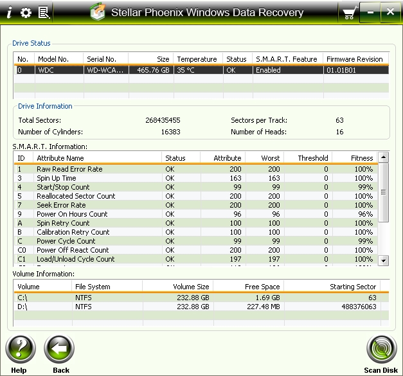Select the Seek Error Rate row

pos(196,205)
